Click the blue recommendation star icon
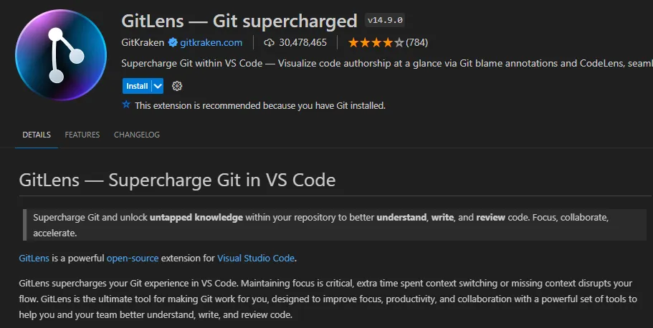 tap(127, 105)
